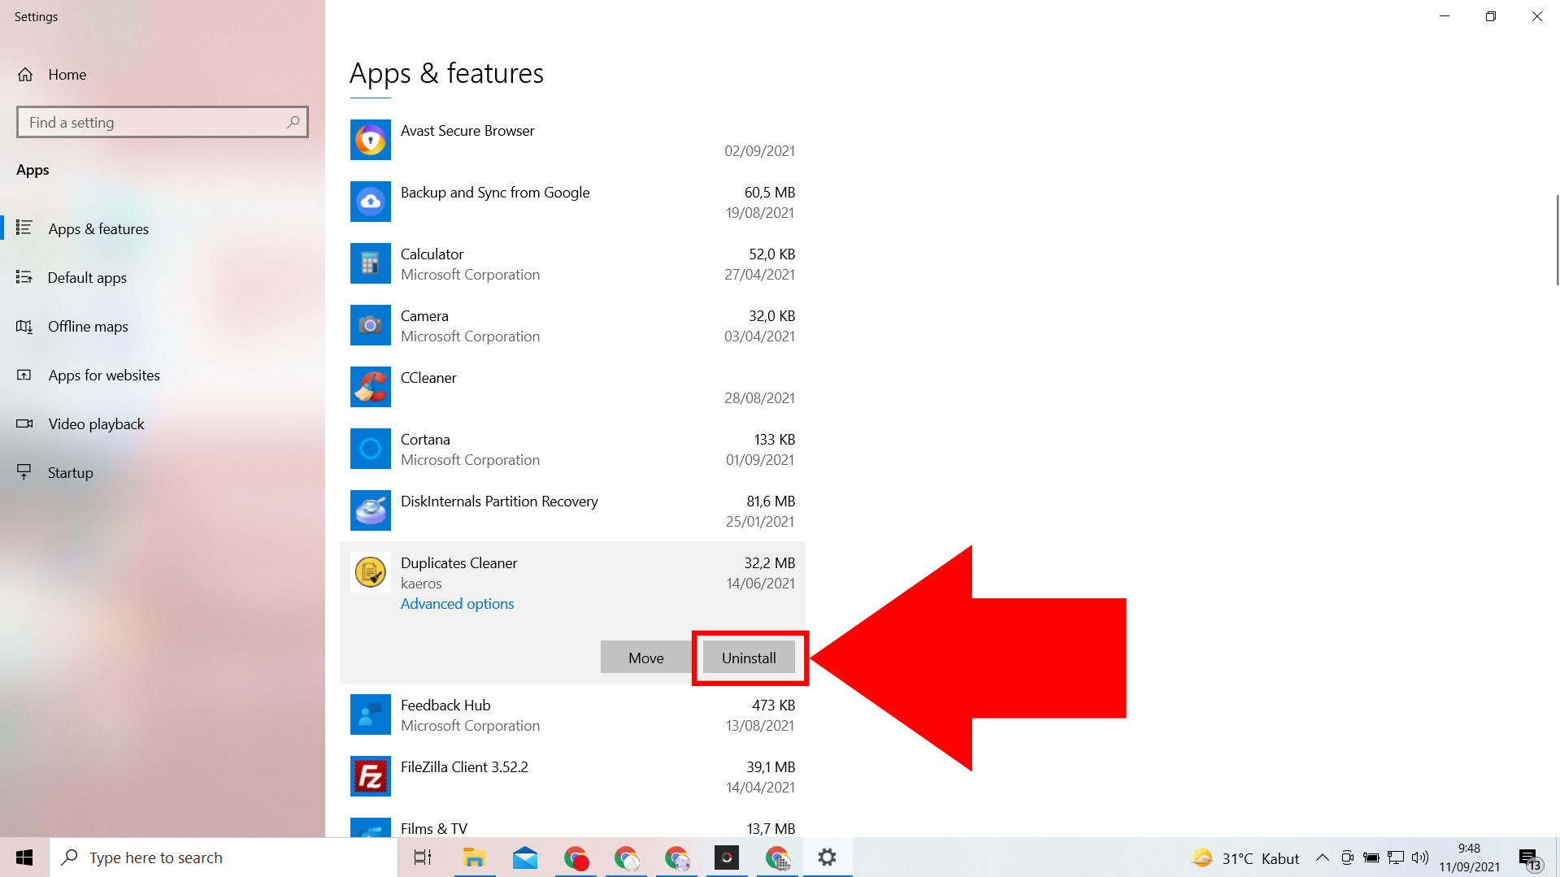The image size is (1560, 877).
Task: Click the vertical scrollbar thumb
Action: (1557, 240)
